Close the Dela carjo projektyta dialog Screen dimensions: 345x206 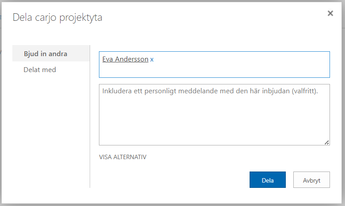[330, 13]
